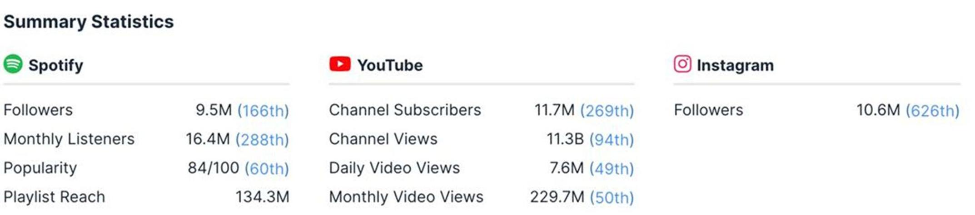Click the Channel Views 94th rank link
Screen dimensions: 975x215
tap(611, 140)
